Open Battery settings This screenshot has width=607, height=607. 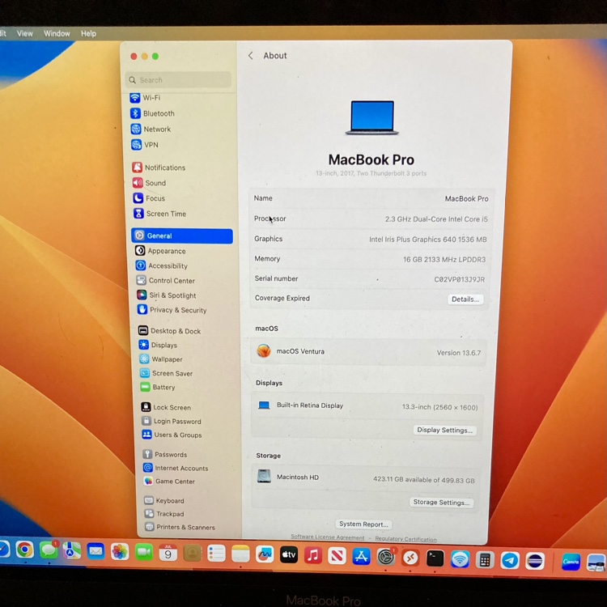coord(158,387)
